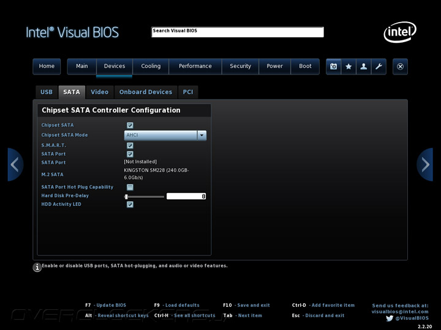Select the SATA tab

click(72, 92)
